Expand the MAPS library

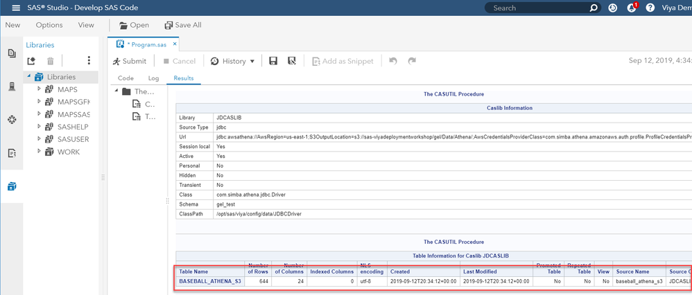coord(40,89)
